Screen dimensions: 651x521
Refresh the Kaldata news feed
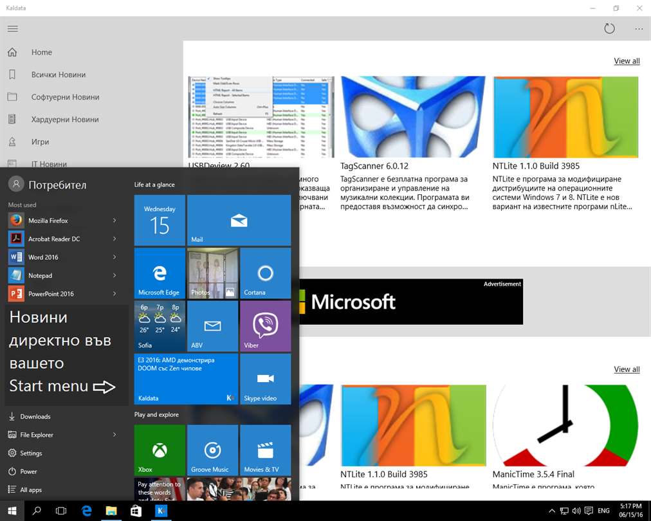609,29
